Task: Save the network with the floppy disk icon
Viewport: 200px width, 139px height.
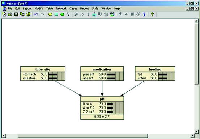Action: 16,15
